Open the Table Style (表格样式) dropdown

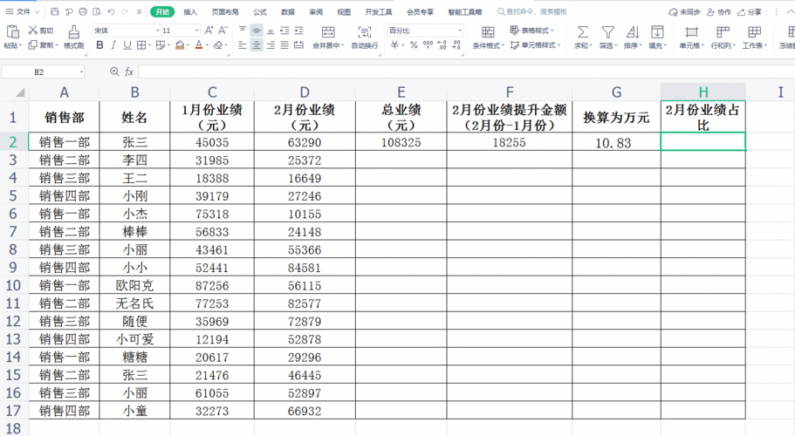click(531, 31)
